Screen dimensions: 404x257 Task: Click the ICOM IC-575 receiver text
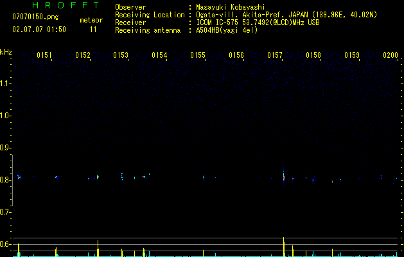coord(258,22)
